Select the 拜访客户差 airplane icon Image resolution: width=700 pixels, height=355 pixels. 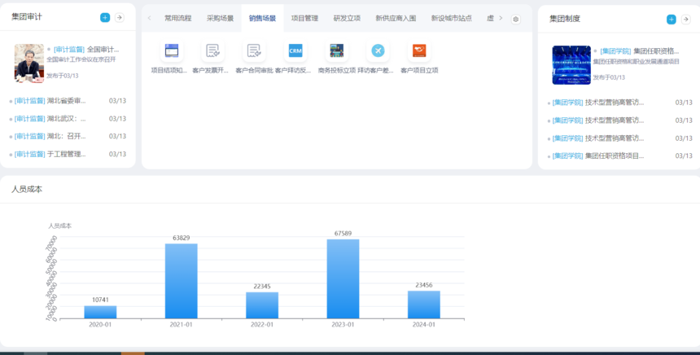(378, 50)
